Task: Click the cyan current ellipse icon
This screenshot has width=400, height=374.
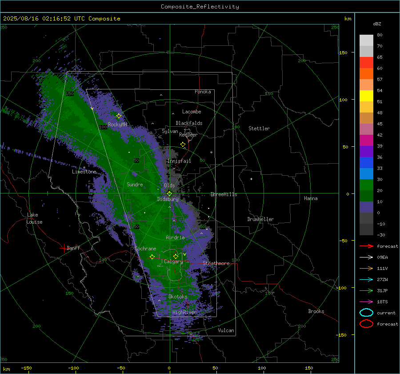Action: (x=366, y=313)
